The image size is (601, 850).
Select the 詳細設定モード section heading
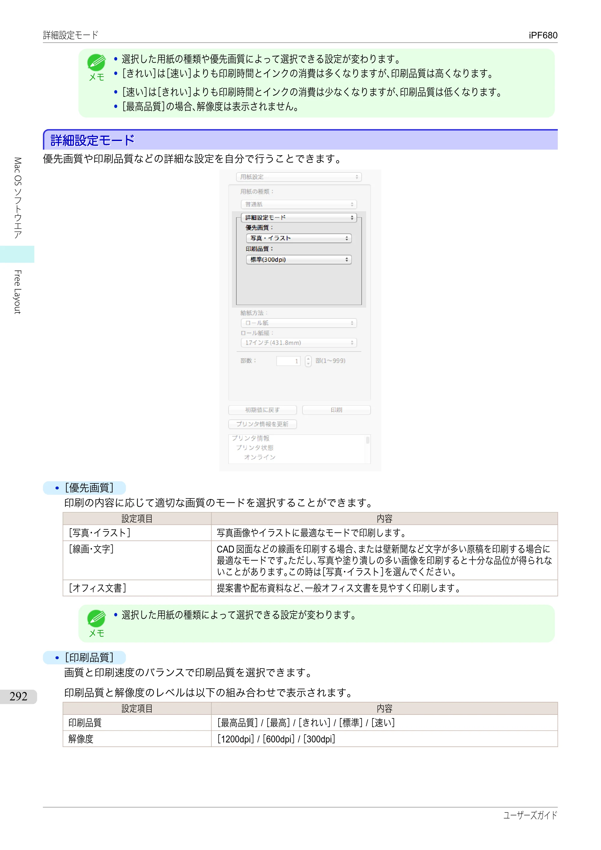92,140
